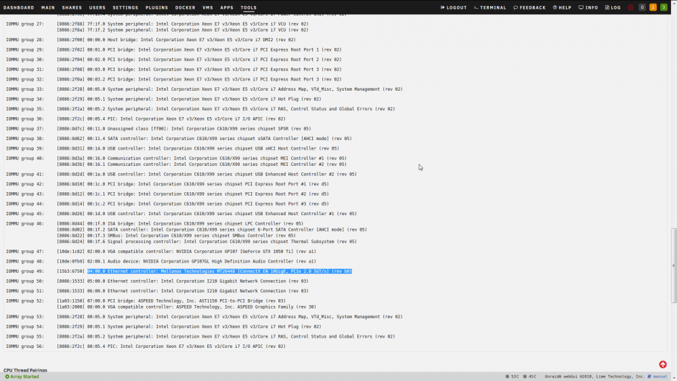677x381 pixels.
Task: Toggle the Help text
Action: pyautogui.click(x=562, y=7)
